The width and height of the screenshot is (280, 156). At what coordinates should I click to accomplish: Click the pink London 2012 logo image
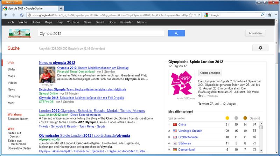[182, 83]
